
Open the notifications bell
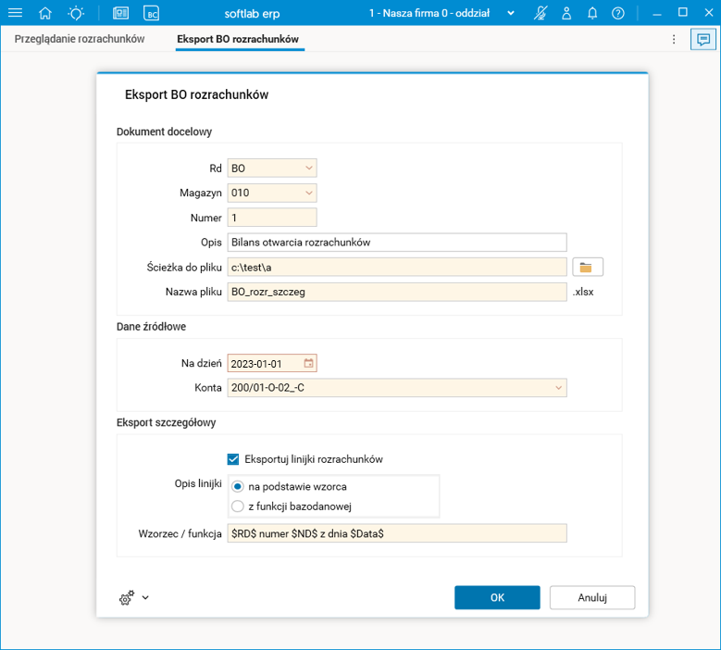pos(592,13)
